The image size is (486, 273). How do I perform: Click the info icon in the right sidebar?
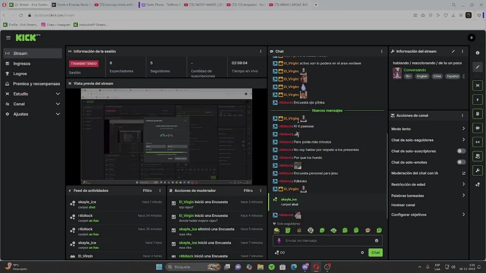[478, 53]
